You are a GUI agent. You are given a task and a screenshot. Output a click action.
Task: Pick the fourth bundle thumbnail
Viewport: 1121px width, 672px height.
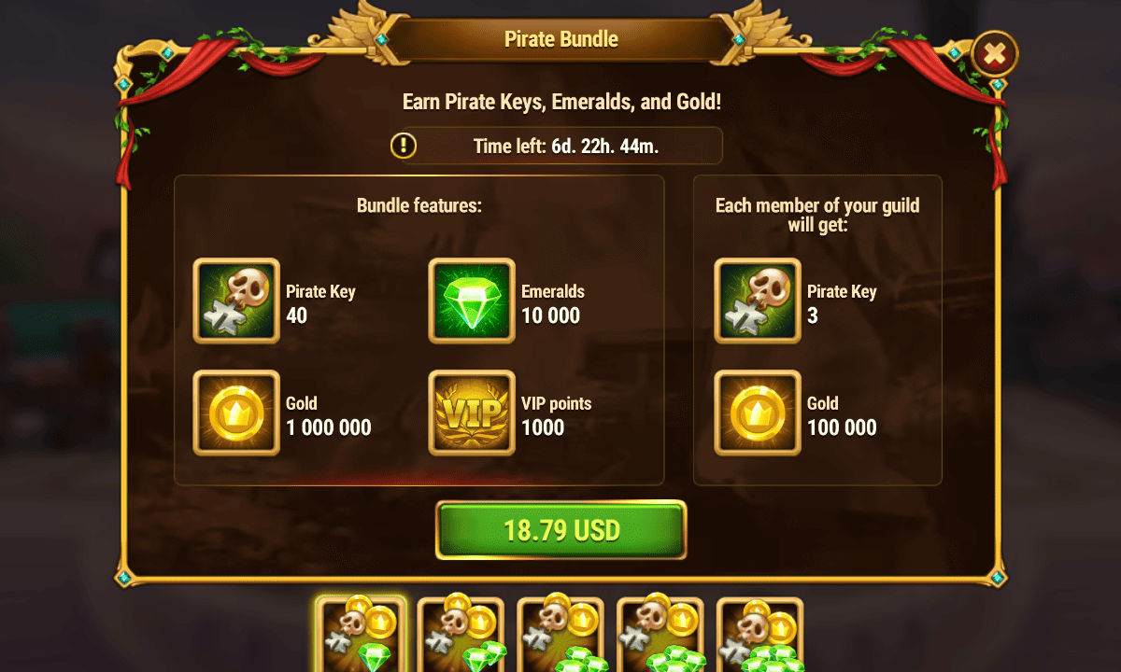660,635
